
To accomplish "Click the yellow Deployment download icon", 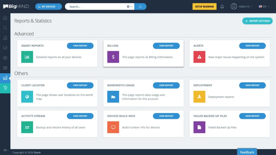I will tap(199, 97).
